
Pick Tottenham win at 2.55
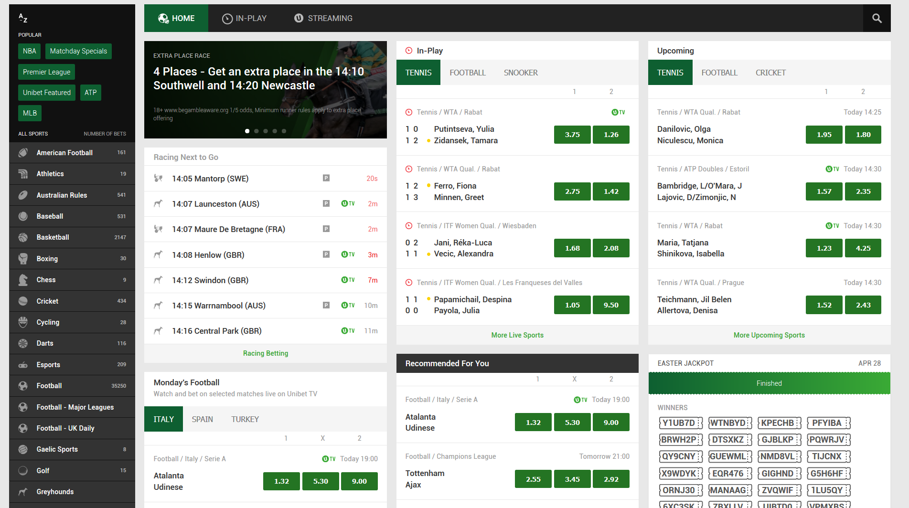(x=533, y=479)
